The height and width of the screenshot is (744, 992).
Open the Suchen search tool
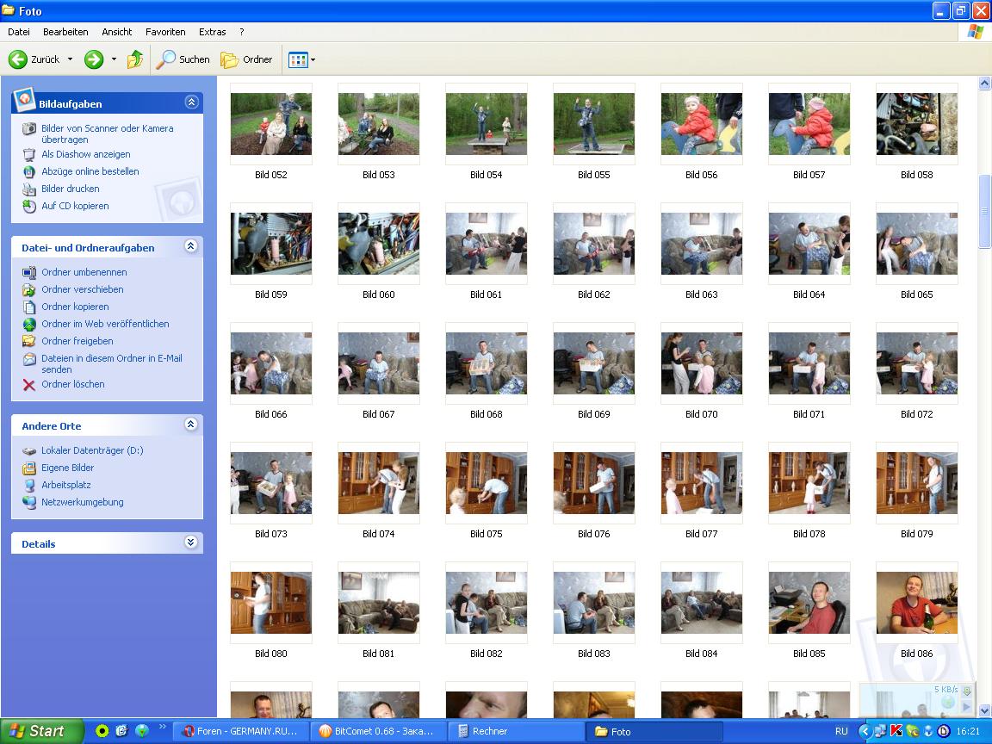pyautogui.click(x=183, y=59)
